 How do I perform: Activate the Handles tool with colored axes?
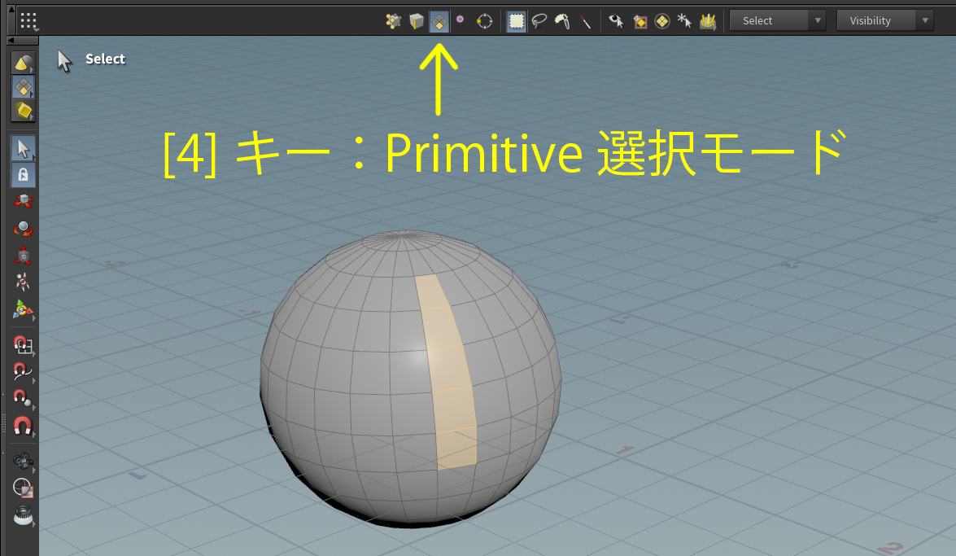point(23,309)
